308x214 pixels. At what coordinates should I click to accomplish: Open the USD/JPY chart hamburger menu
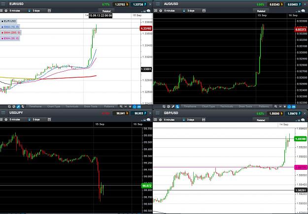pos(3,113)
